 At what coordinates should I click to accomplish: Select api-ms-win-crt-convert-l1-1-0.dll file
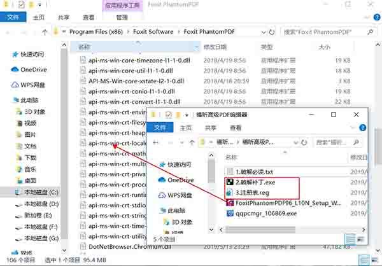tap(134, 102)
